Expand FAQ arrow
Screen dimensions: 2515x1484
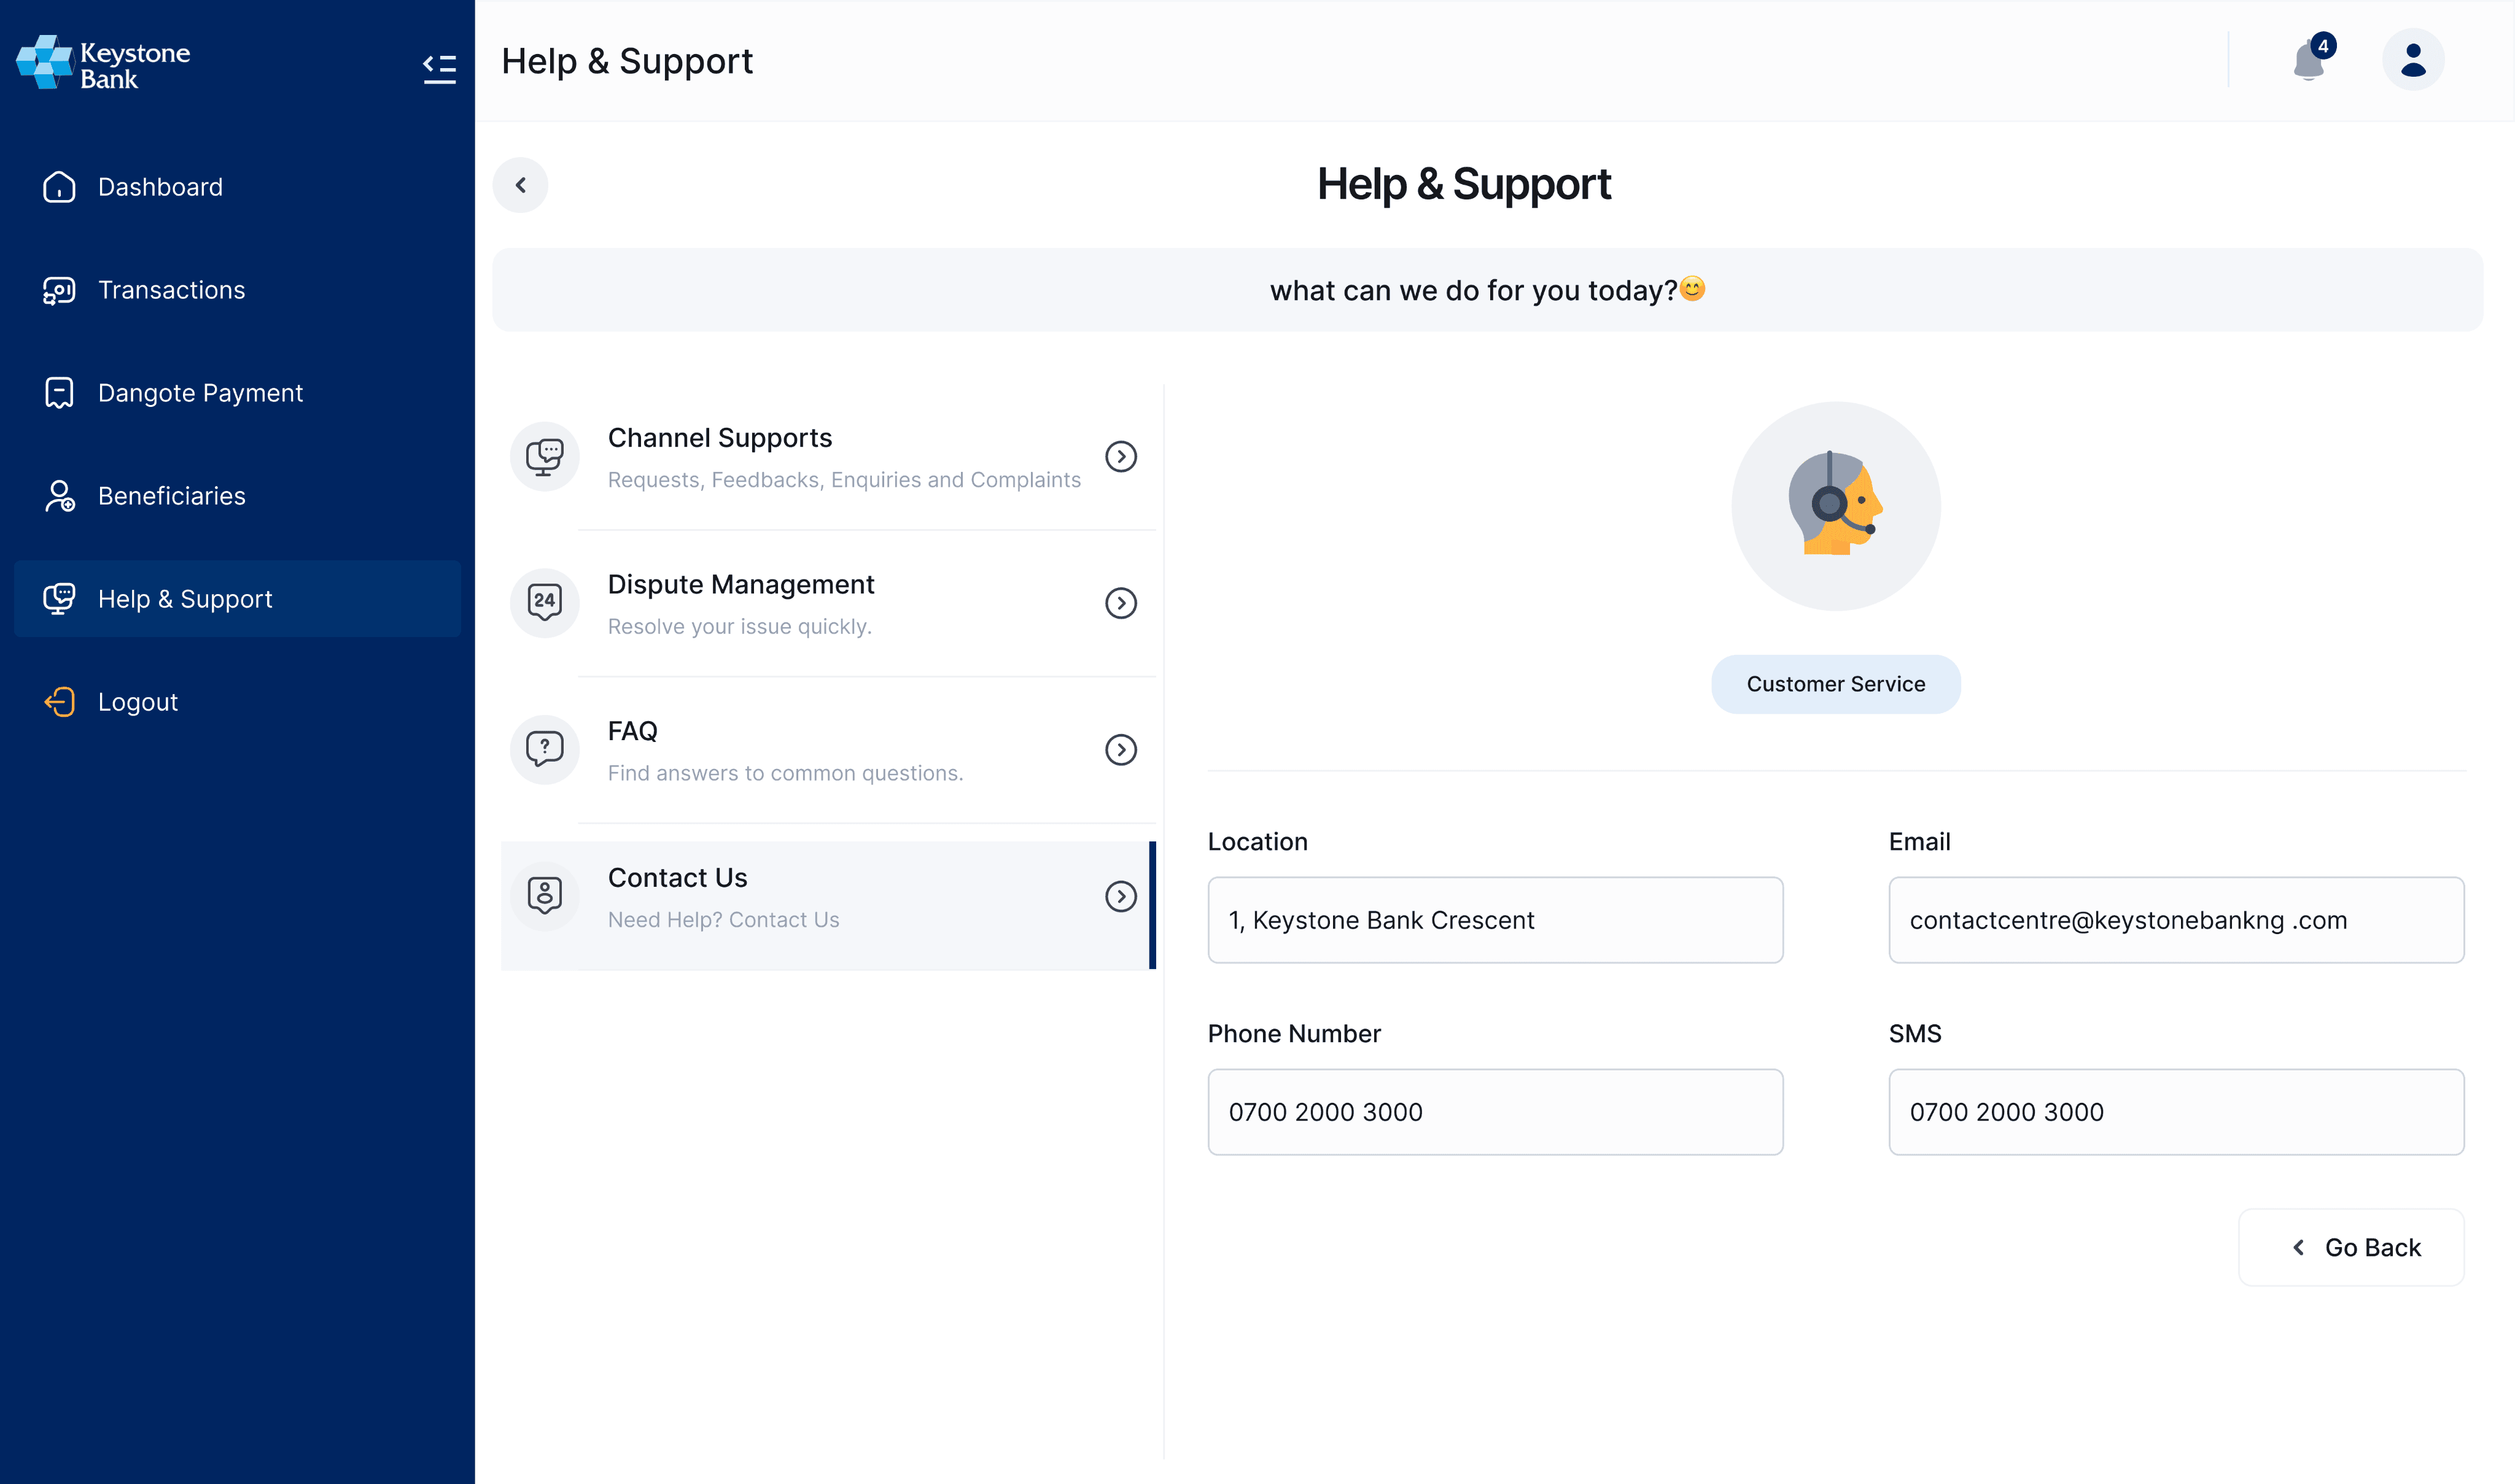point(1121,750)
